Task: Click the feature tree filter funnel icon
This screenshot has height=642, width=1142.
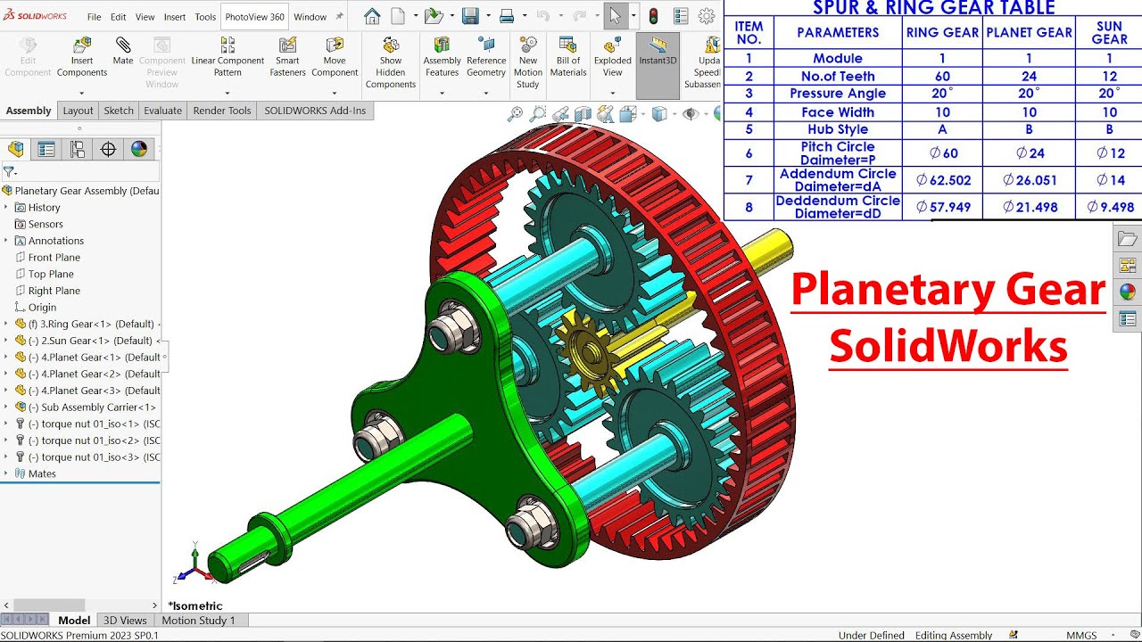Action: [x=8, y=171]
